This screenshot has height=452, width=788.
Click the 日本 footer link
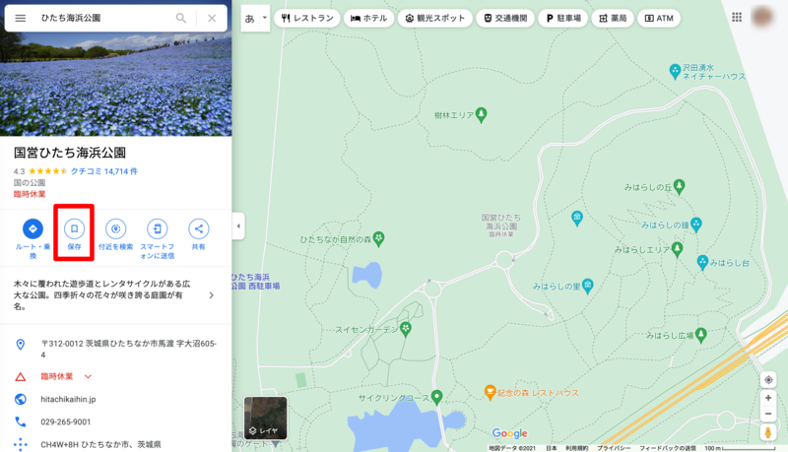(552, 448)
